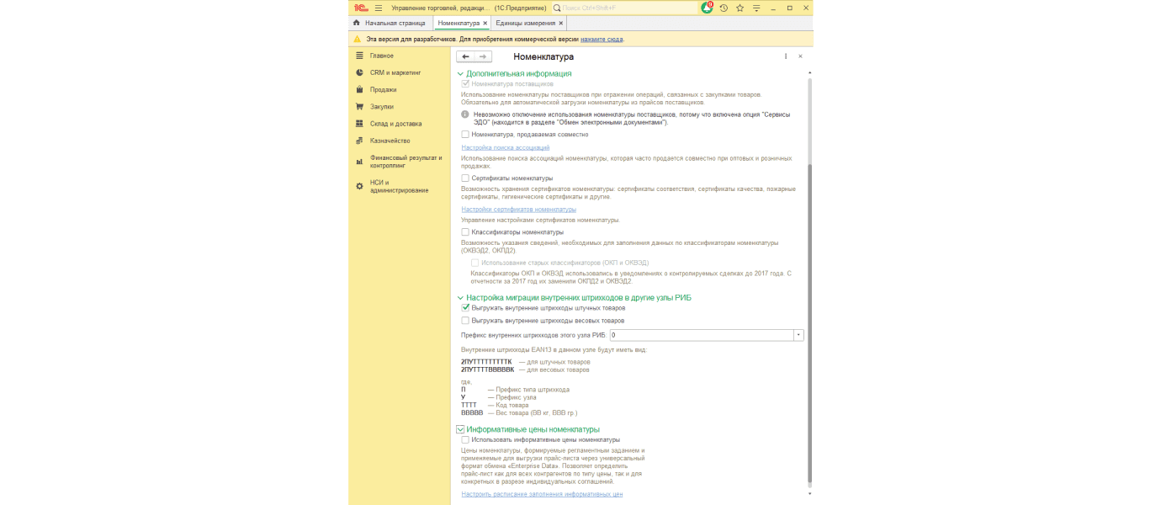This screenshot has width=1161, height=505.
Task: Open the main hamburger menu
Action: click(379, 8)
